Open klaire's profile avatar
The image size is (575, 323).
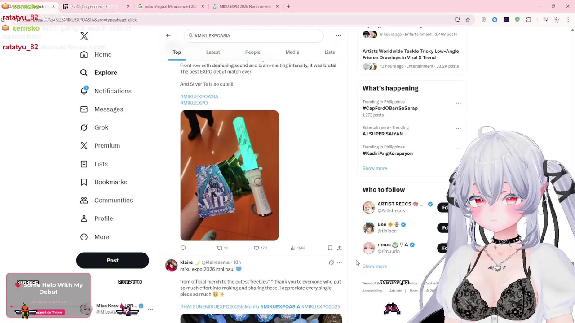click(x=171, y=265)
